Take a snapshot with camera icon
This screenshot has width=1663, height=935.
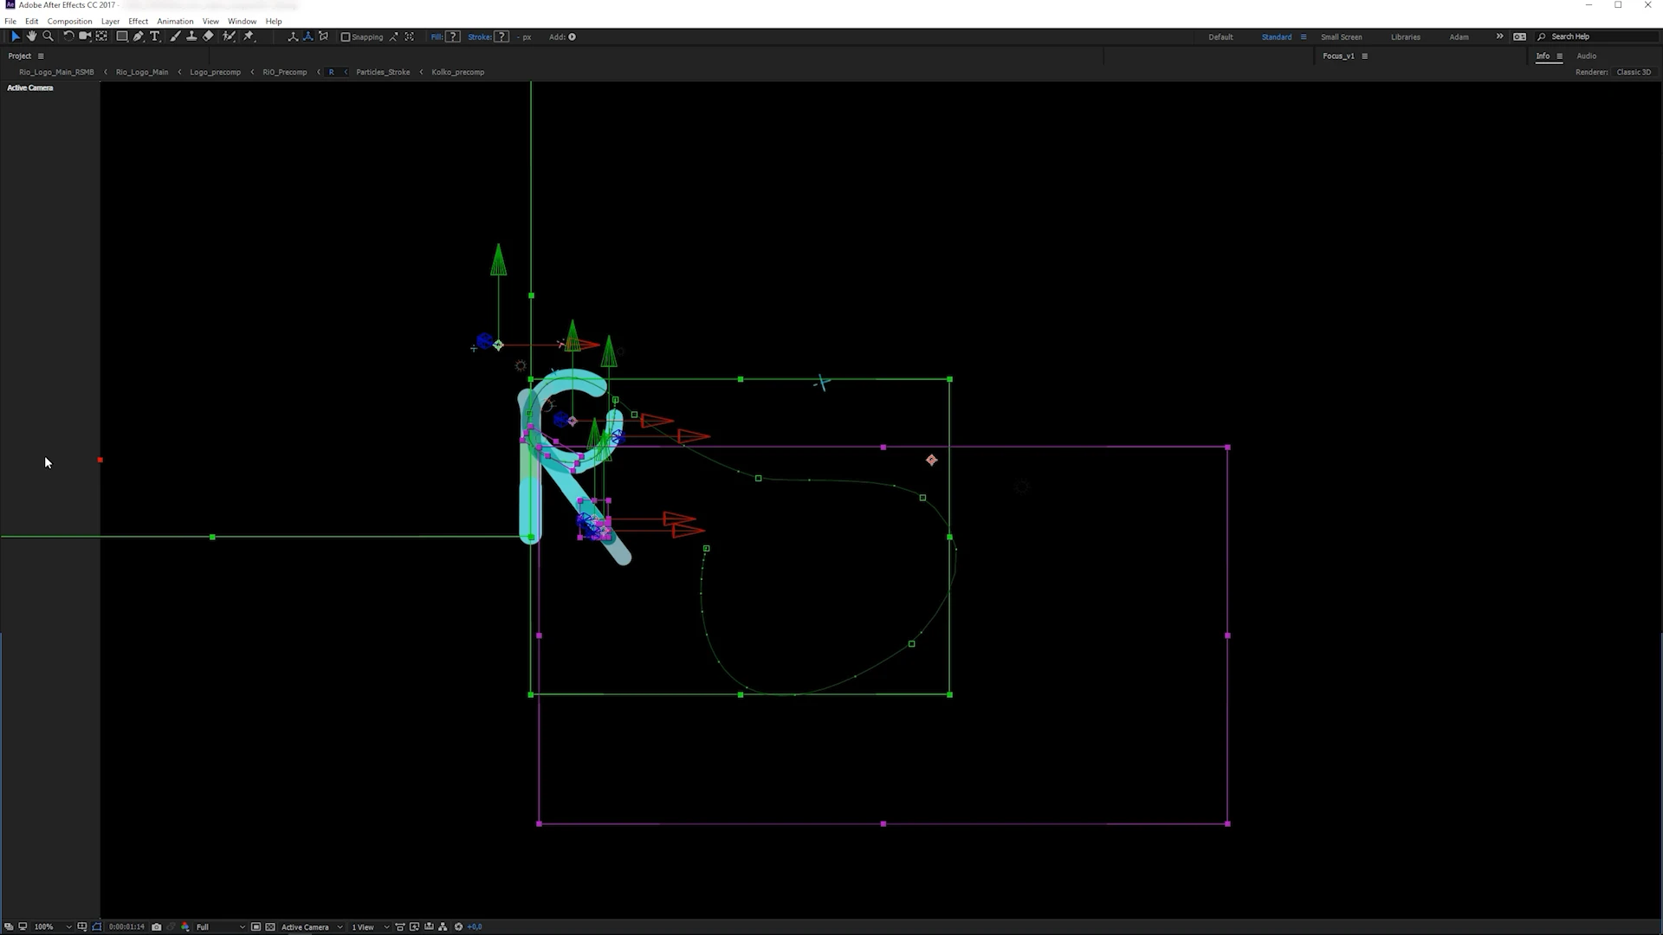tap(157, 927)
